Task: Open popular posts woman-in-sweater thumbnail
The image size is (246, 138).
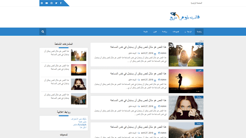Action: [78, 84]
